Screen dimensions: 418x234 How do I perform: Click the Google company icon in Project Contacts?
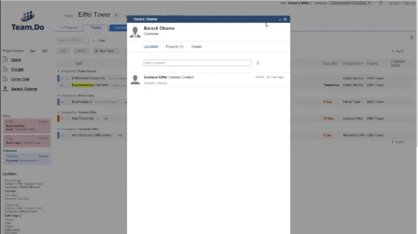pos(5,69)
